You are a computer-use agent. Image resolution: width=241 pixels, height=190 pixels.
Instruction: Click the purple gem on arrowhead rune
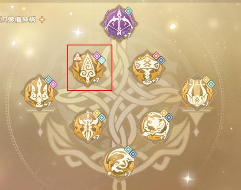point(96,56)
